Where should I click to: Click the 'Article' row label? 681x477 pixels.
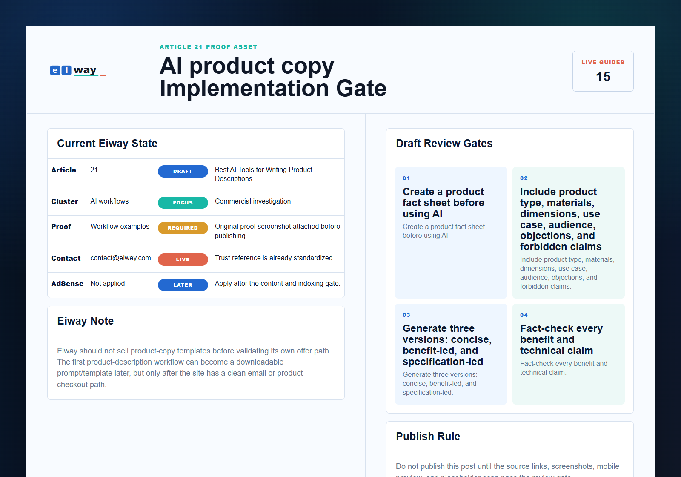(63, 170)
